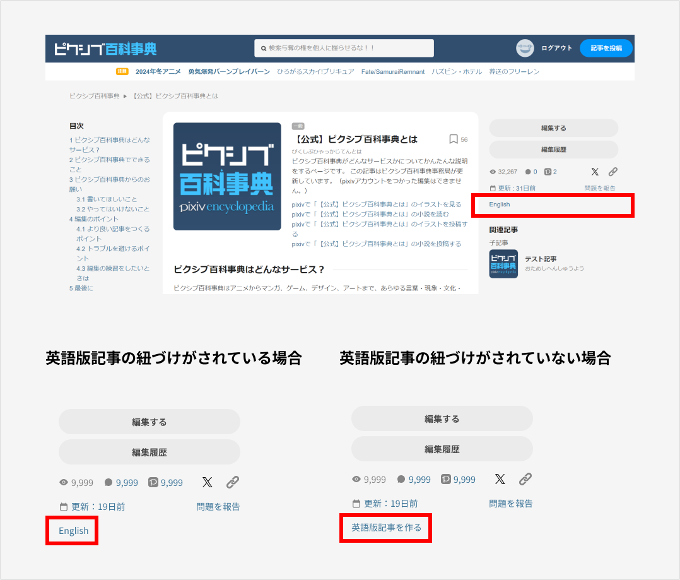Click the comment icon in the されていない場合 panel
Screen dimensions: 680x580
coord(401,480)
